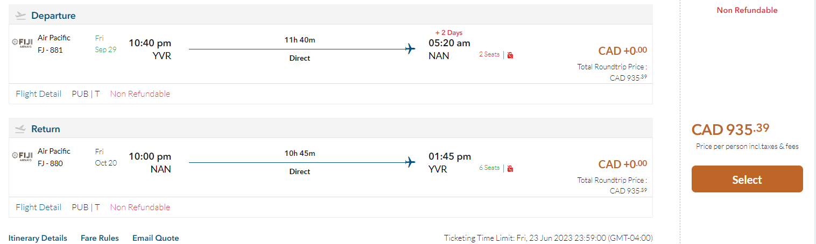The image size is (816, 244).
Task: Click the landing icon beside Return heading
Action: coord(20,129)
